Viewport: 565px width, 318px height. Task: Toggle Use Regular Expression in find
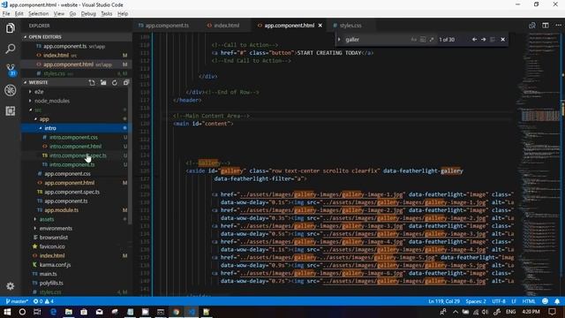point(432,39)
